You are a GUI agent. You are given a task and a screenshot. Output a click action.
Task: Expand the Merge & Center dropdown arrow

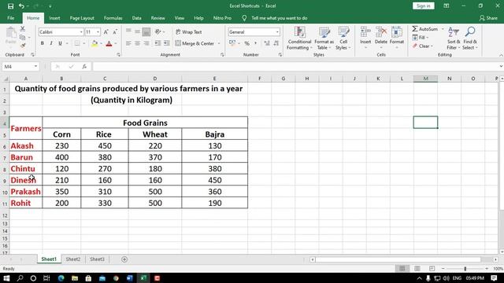click(x=219, y=43)
